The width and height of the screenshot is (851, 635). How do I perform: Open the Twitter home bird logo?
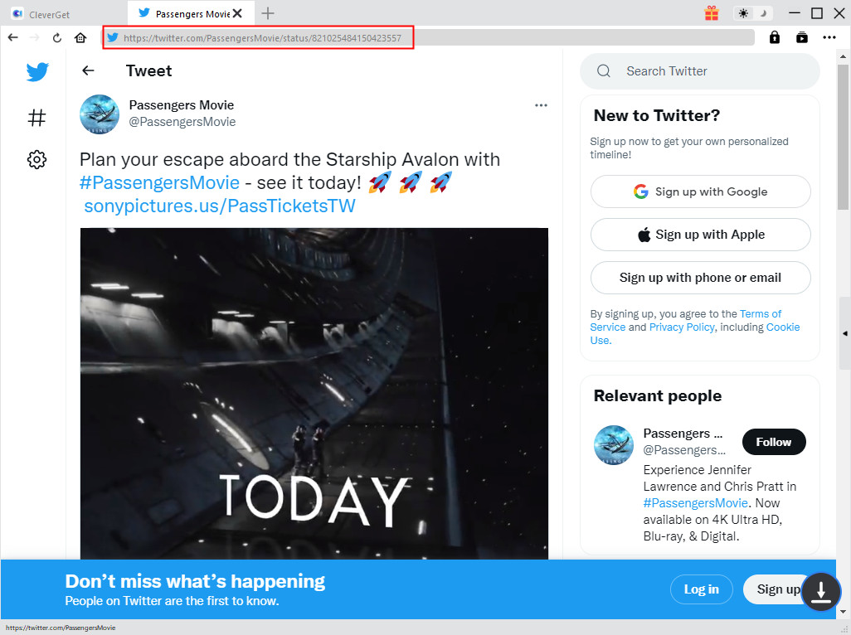[37, 72]
